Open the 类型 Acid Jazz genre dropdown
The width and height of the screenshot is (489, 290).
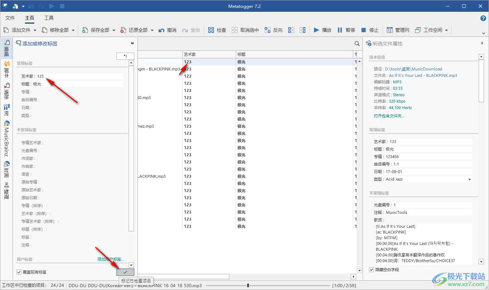(469, 179)
